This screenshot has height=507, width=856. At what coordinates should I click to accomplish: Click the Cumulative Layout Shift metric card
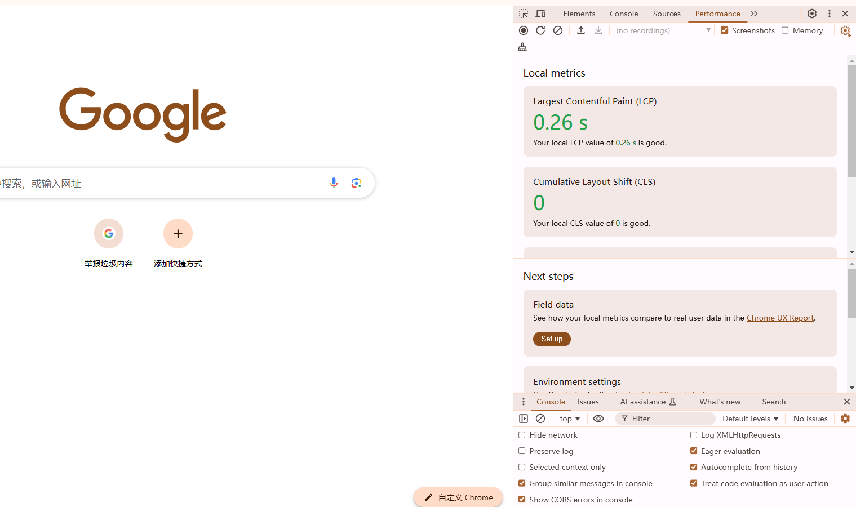click(680, 202)
